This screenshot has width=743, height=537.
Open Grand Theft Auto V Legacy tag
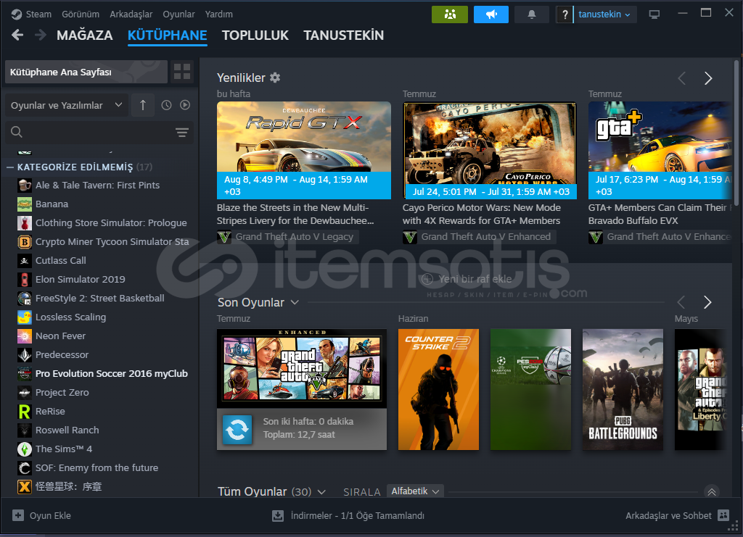(x=287, y=236)
